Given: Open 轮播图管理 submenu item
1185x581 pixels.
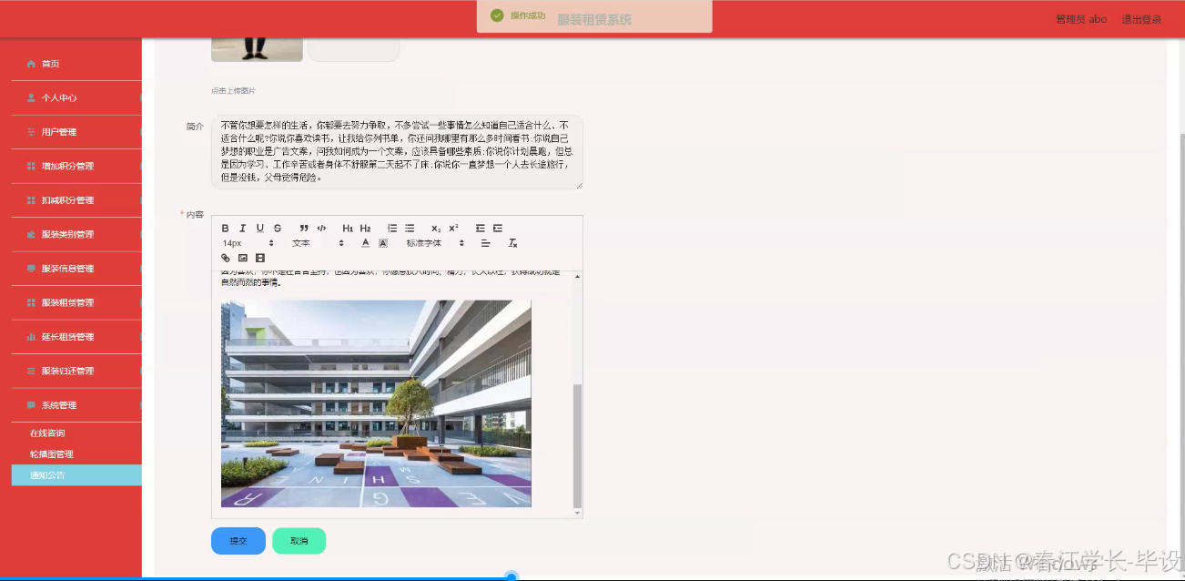Looking at the screenshot, I should [76, 454].
